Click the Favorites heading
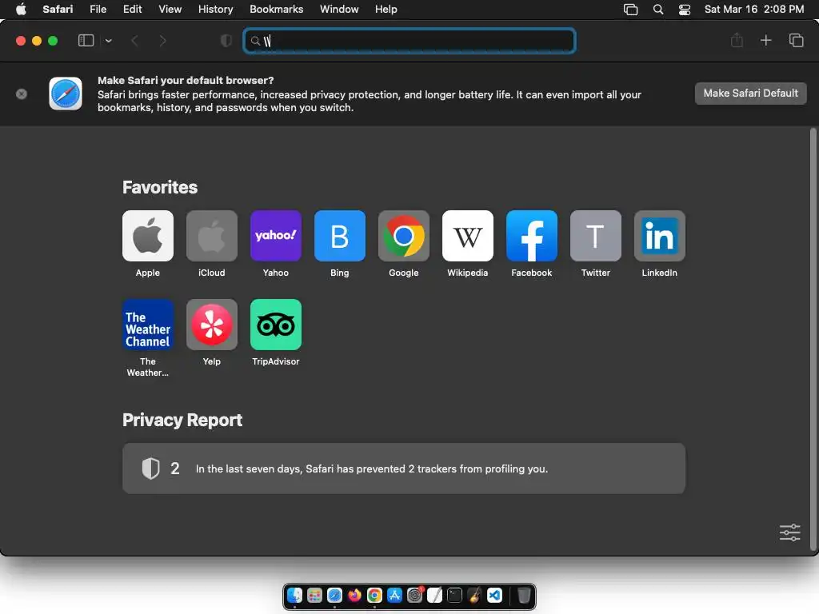The image size is (819, 614). (x=160, y=187)
